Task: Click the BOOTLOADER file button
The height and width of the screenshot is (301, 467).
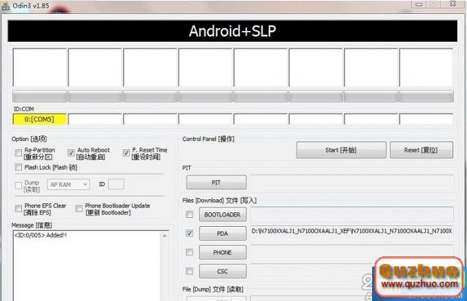Action: (223, 214)
